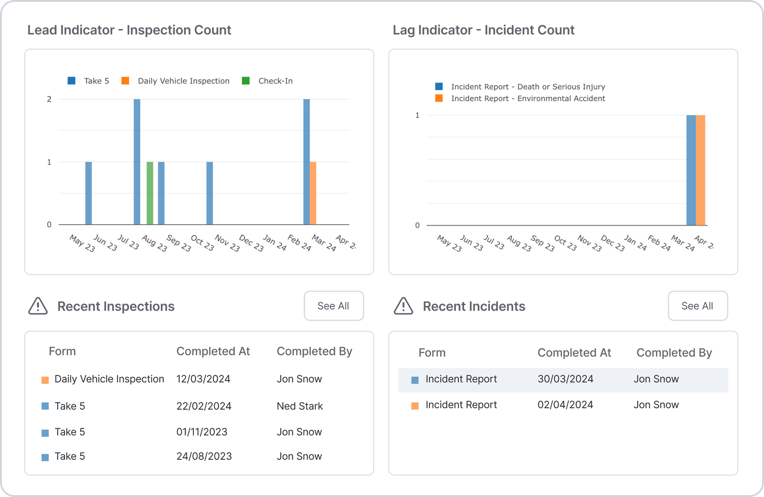Image resolution: width=764 pixels, height=497 pixels.
Task: Click the orange Daily Vehicle Inspection legend swatch
Action: 125,81
